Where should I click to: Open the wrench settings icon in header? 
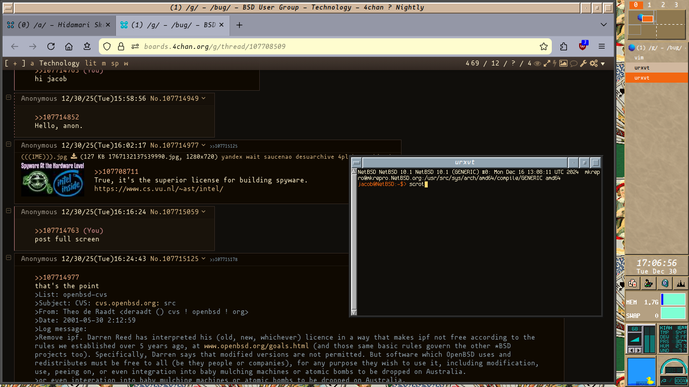584,63
